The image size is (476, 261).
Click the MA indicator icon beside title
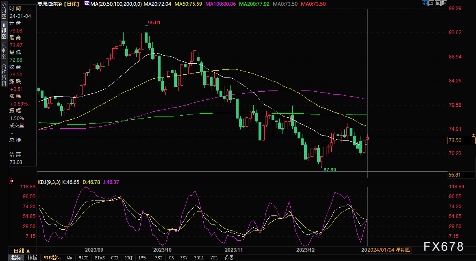(87, 4)
